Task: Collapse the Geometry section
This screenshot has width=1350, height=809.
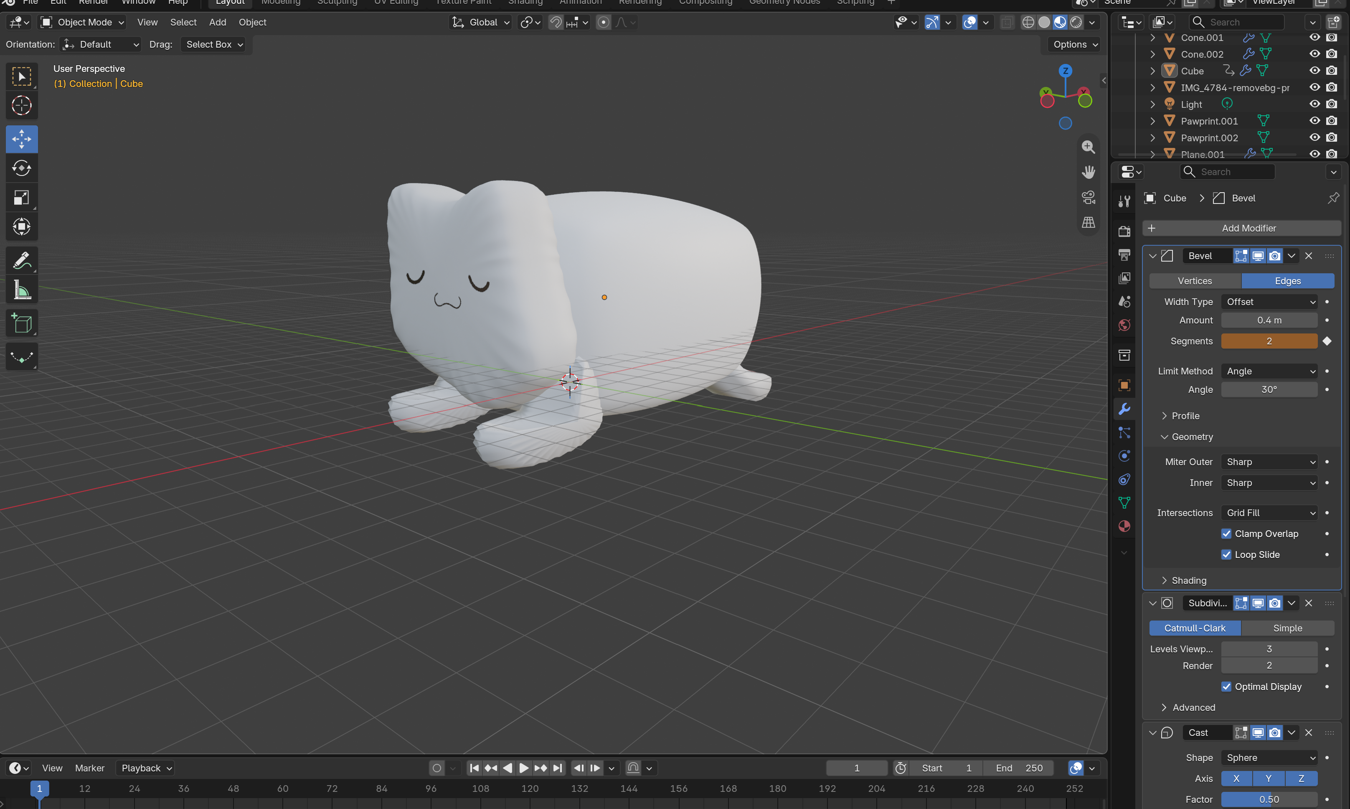Action: (1187, 437)
